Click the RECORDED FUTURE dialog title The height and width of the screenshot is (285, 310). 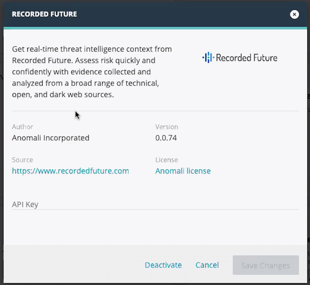[x=44, y=14]
